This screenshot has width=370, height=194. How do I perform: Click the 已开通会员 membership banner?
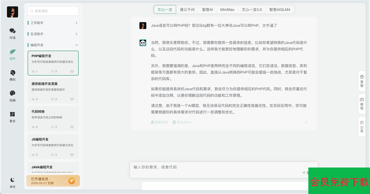point(53,181)
